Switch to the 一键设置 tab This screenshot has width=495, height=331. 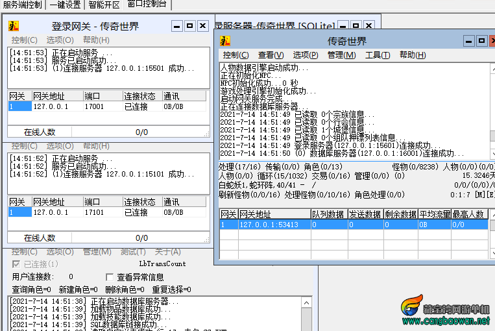click(x=65, y=5)
